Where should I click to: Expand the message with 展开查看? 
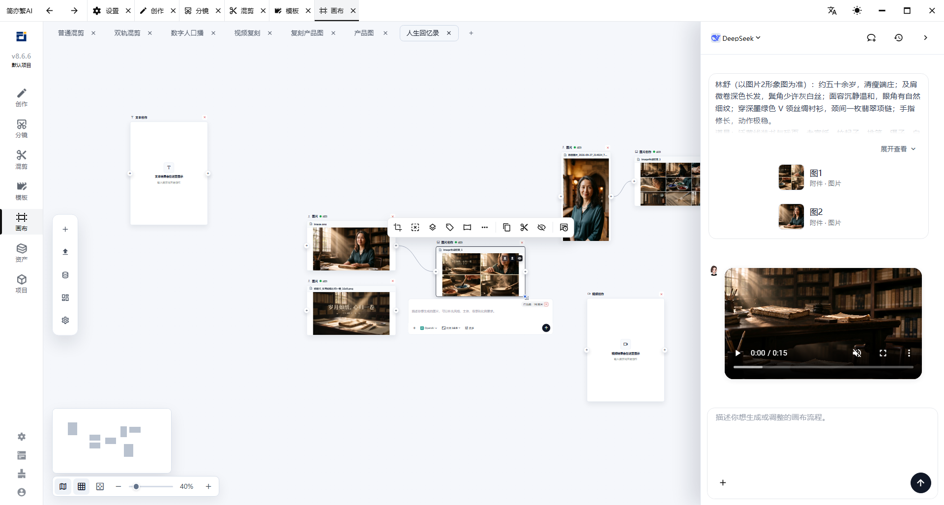898,149
